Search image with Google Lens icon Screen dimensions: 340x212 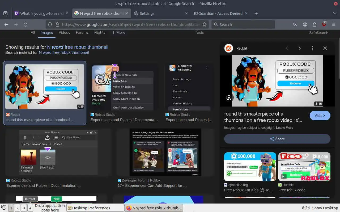point(229,98)
